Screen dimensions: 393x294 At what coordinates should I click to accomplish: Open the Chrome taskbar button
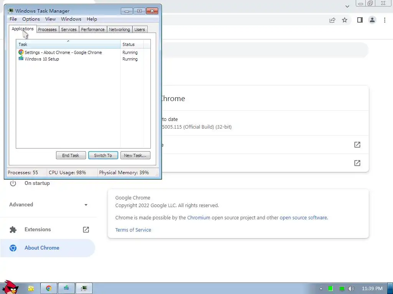pyautogui.click(x=49, y=289)
